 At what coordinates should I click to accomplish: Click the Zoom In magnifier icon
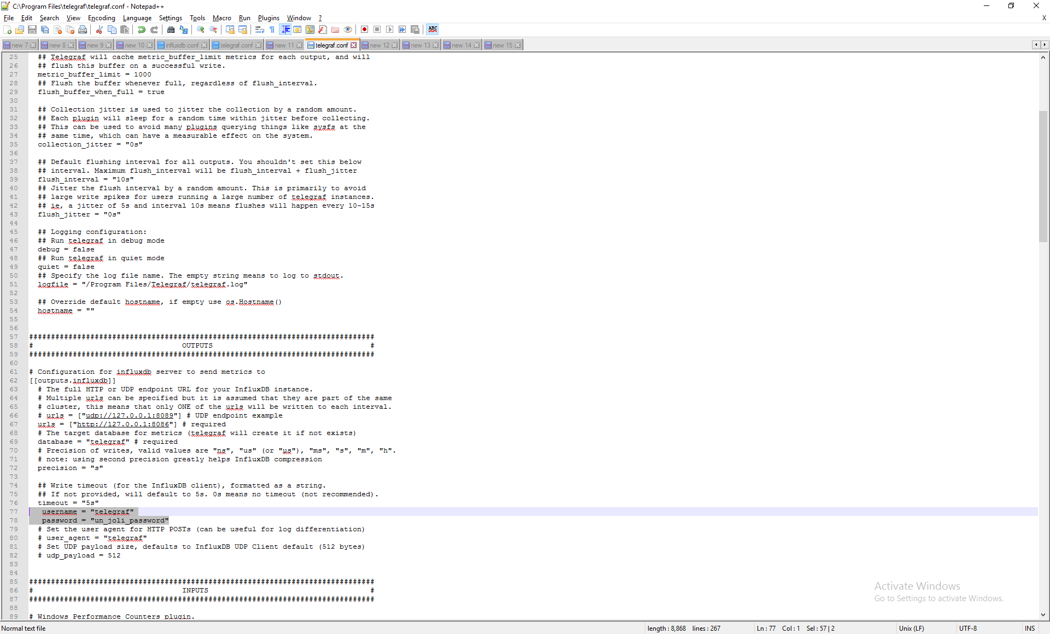point(201,30)
